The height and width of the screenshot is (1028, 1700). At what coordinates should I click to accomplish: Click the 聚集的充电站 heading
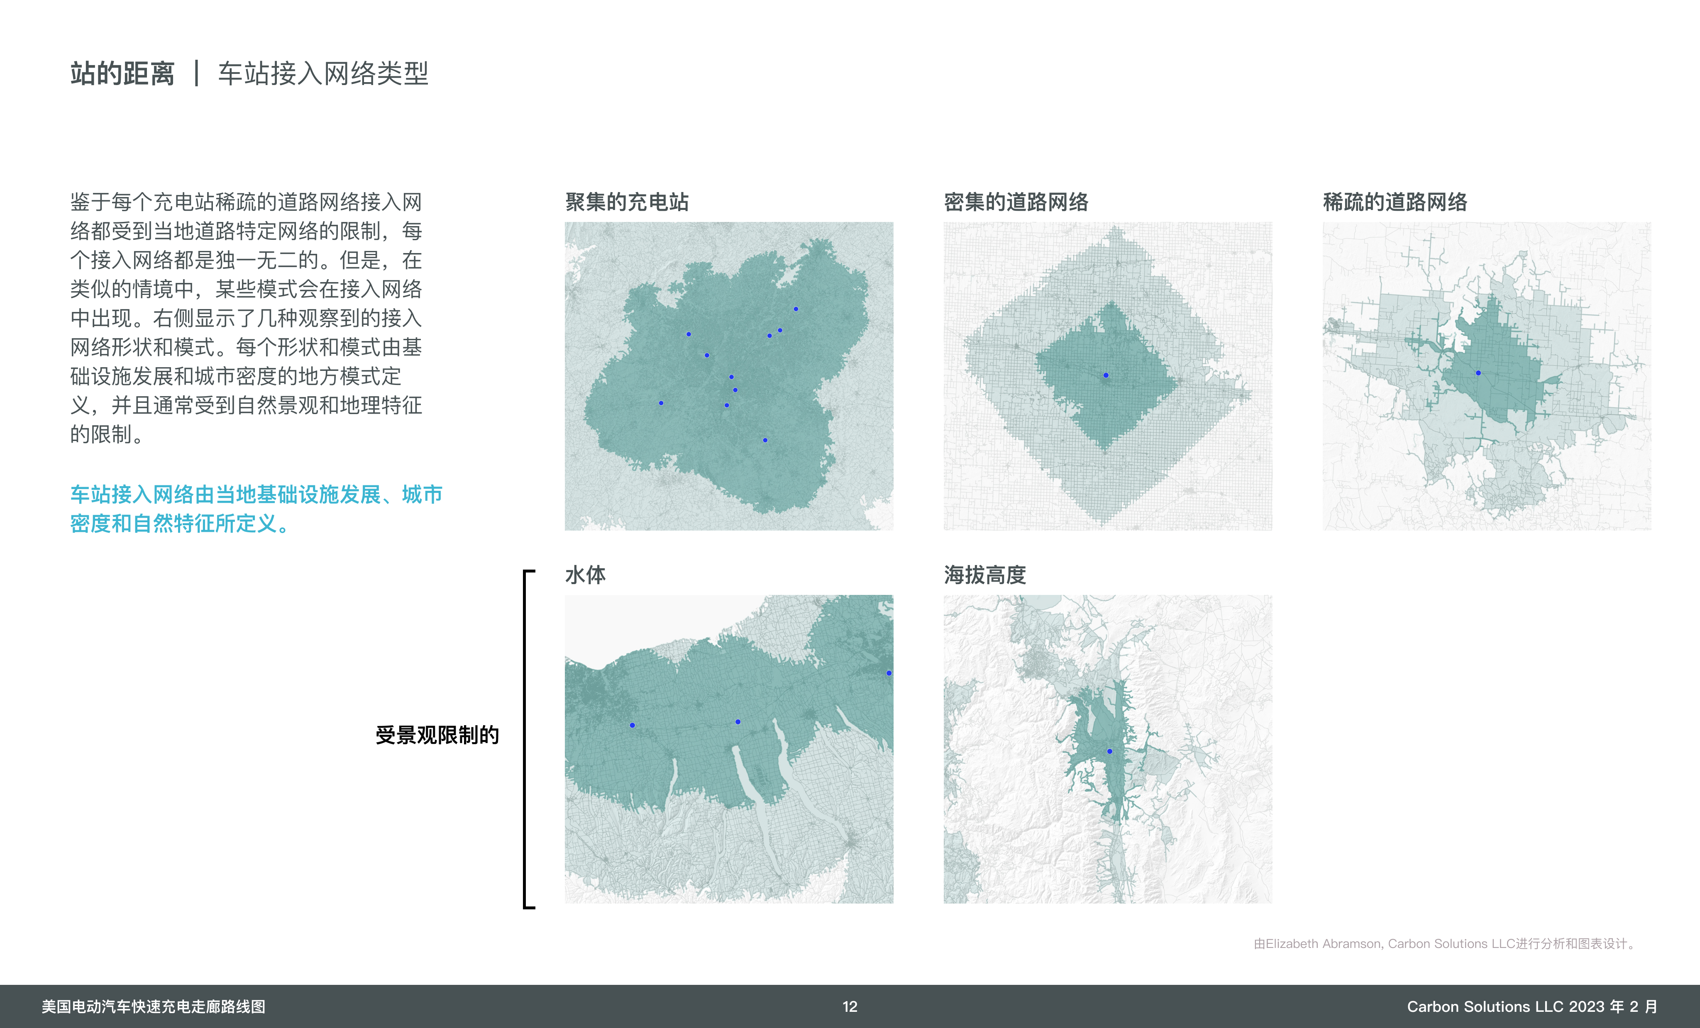tap(626, 202)
